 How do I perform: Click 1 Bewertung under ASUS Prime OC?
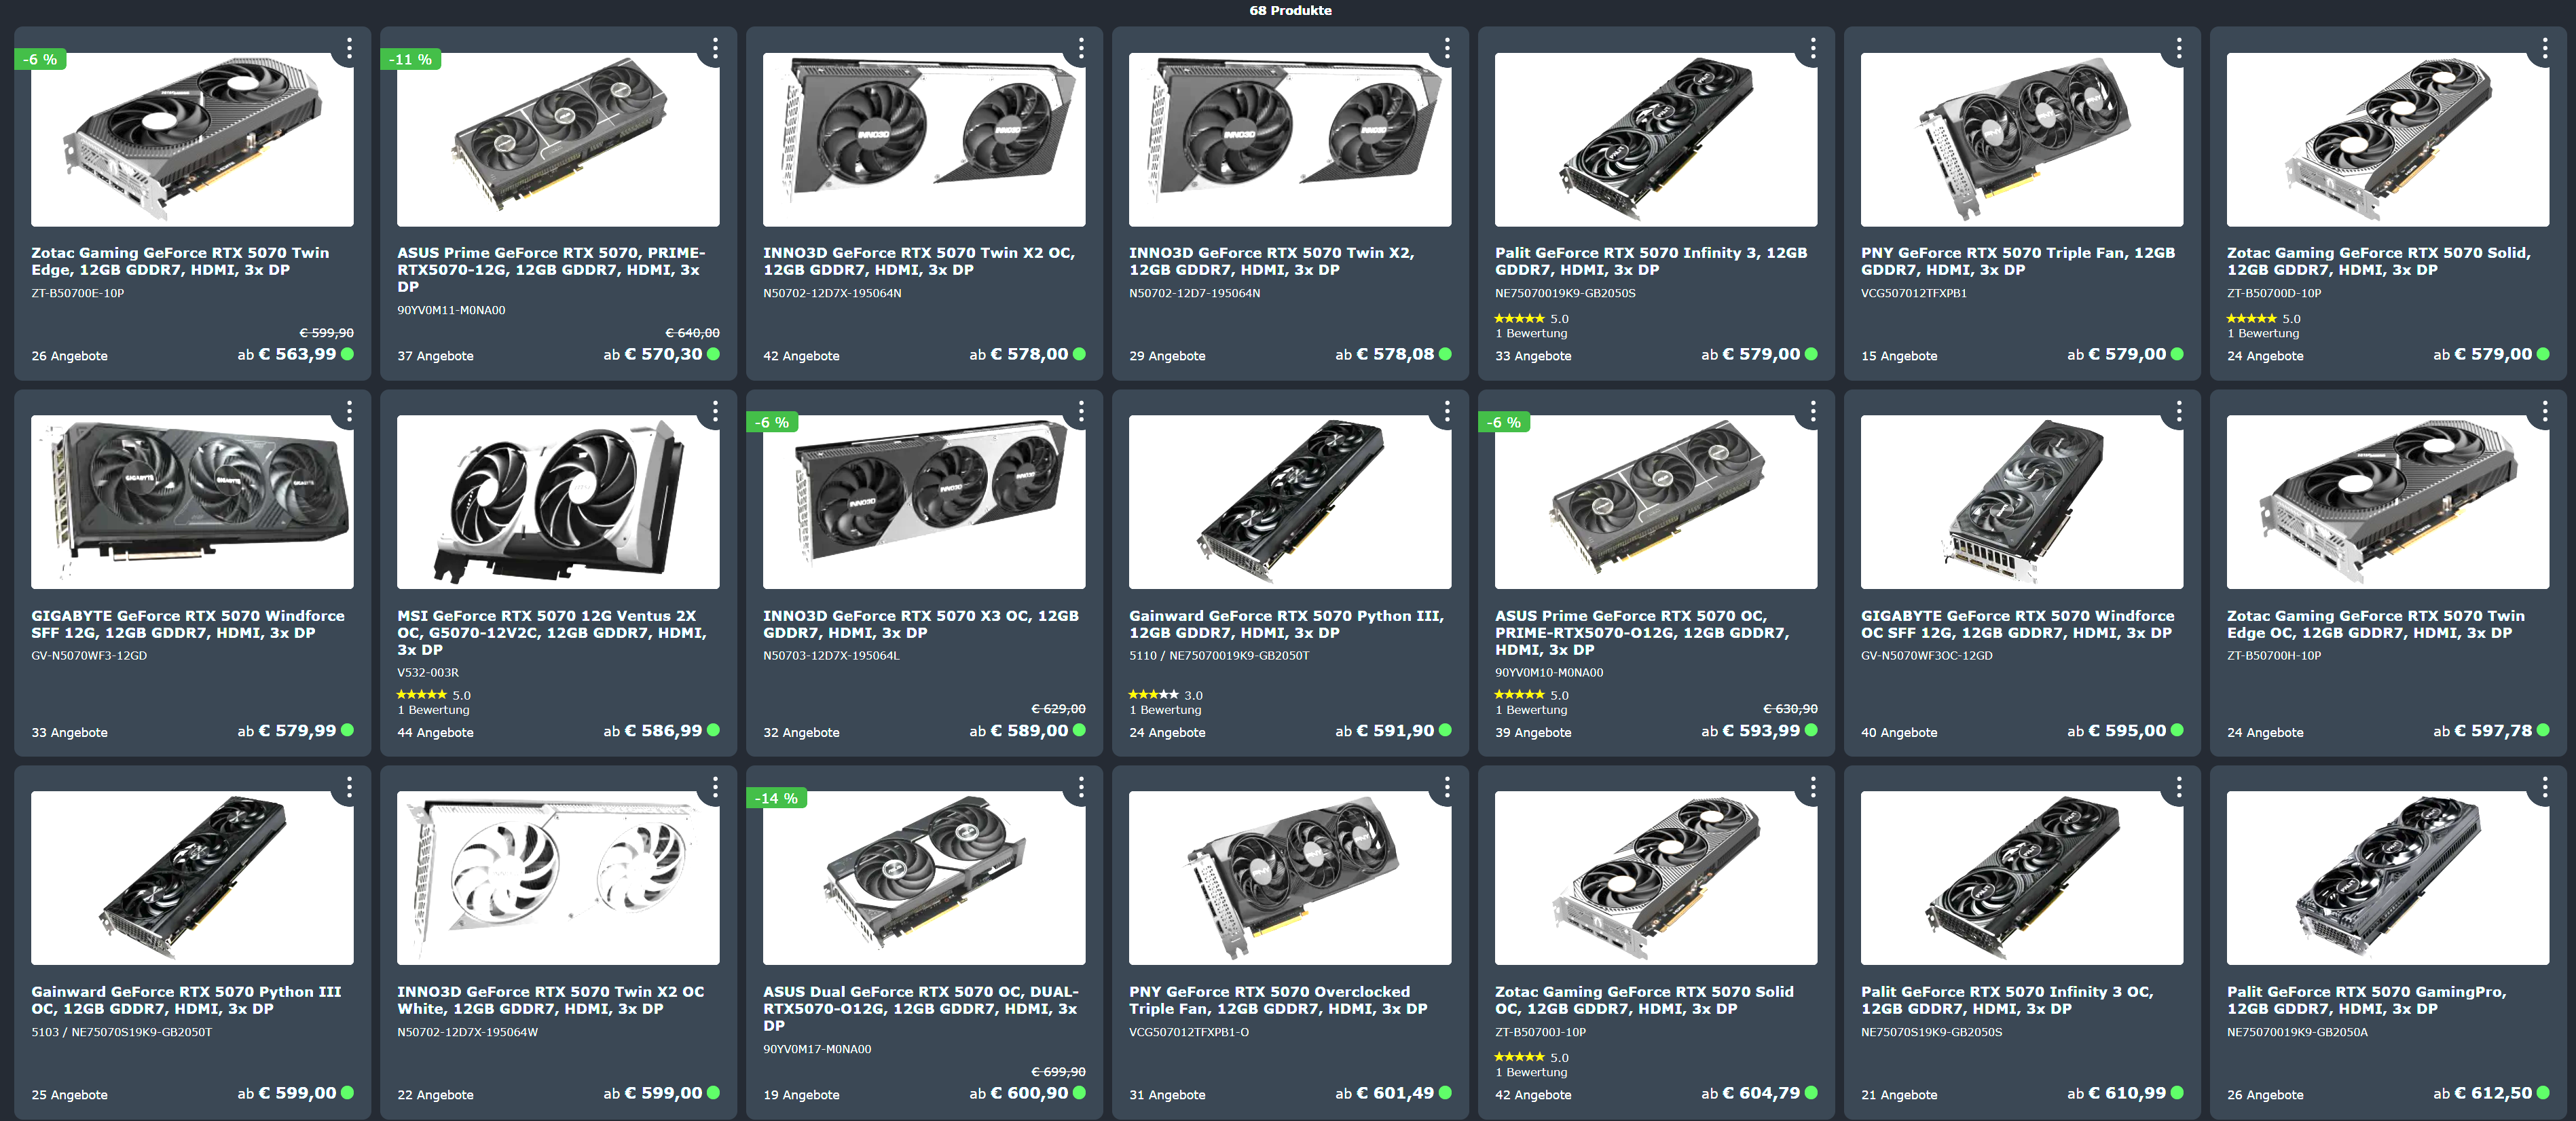(1531, 710)
